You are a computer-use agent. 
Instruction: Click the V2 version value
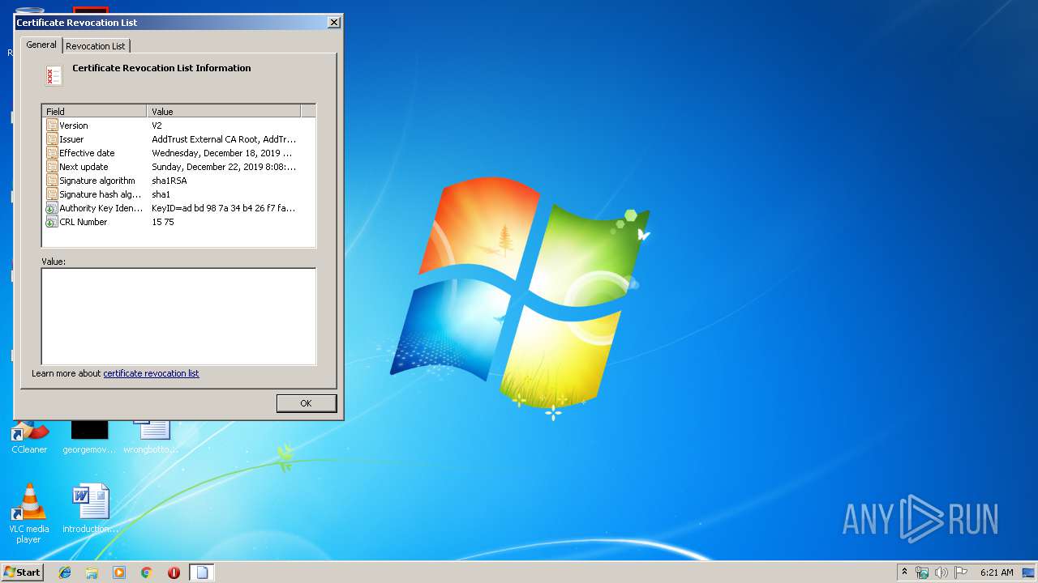(x=157, y=126)
